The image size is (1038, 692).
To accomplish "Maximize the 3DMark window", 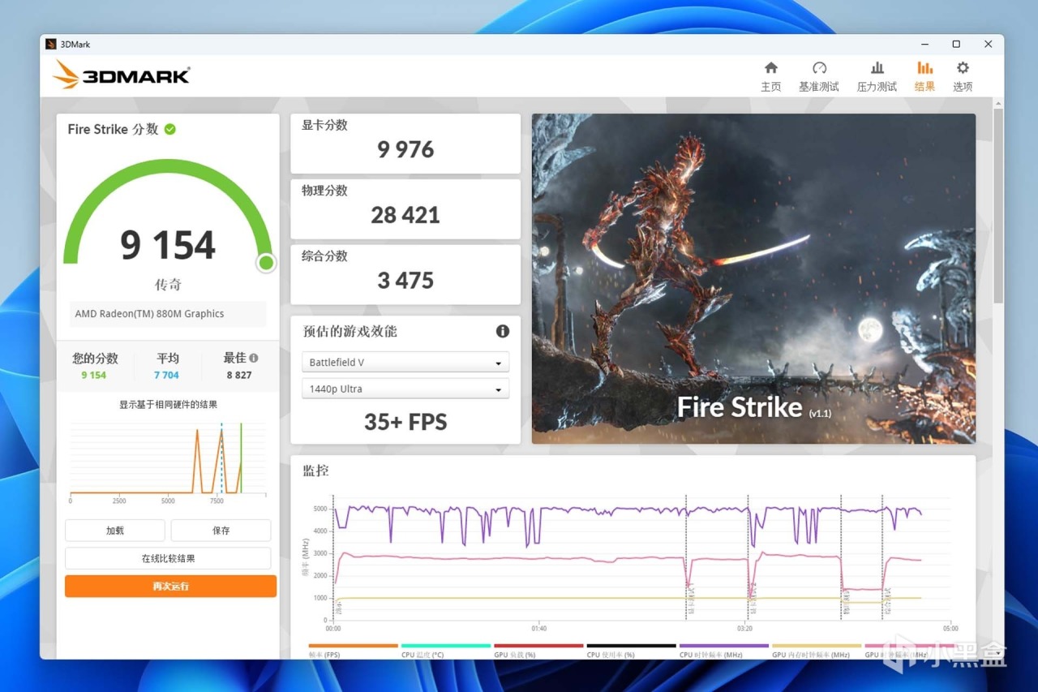I will [956, 44].
